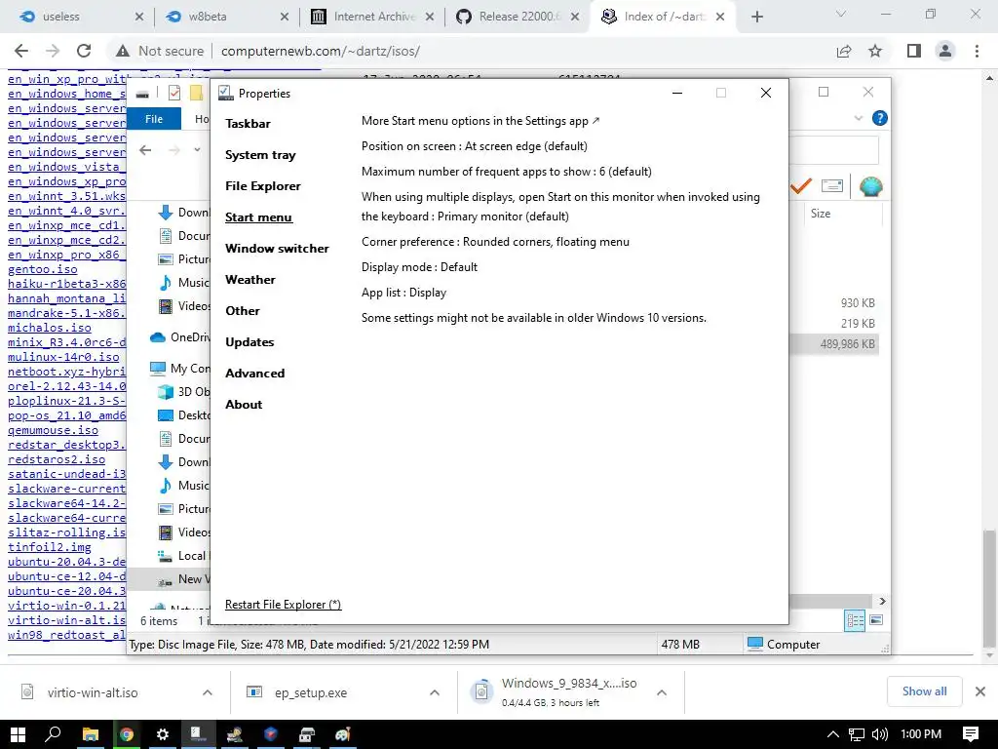Click the Not secure warning icon
This screenshot has height=749, width=998.
coord(123,51)
